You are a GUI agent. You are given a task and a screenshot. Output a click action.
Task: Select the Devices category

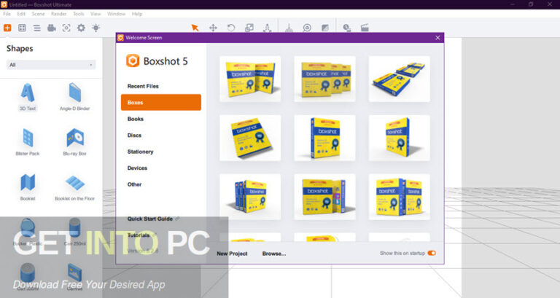[161, 168]
